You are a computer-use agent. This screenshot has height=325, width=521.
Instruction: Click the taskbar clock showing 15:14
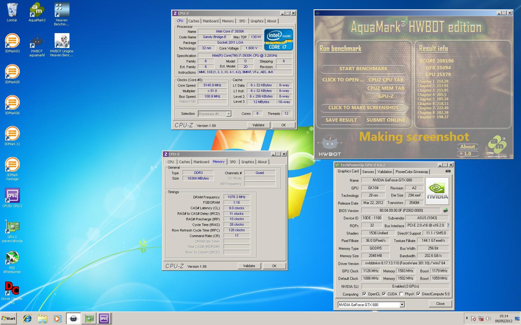pyautogui.click(x=504, y=318)
